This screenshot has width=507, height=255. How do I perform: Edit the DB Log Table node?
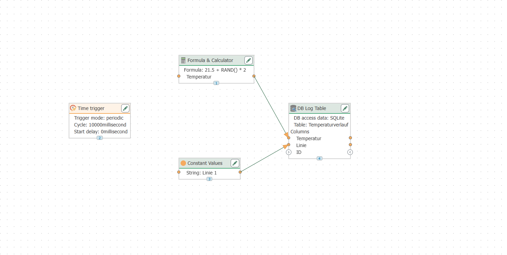[345, 108]
